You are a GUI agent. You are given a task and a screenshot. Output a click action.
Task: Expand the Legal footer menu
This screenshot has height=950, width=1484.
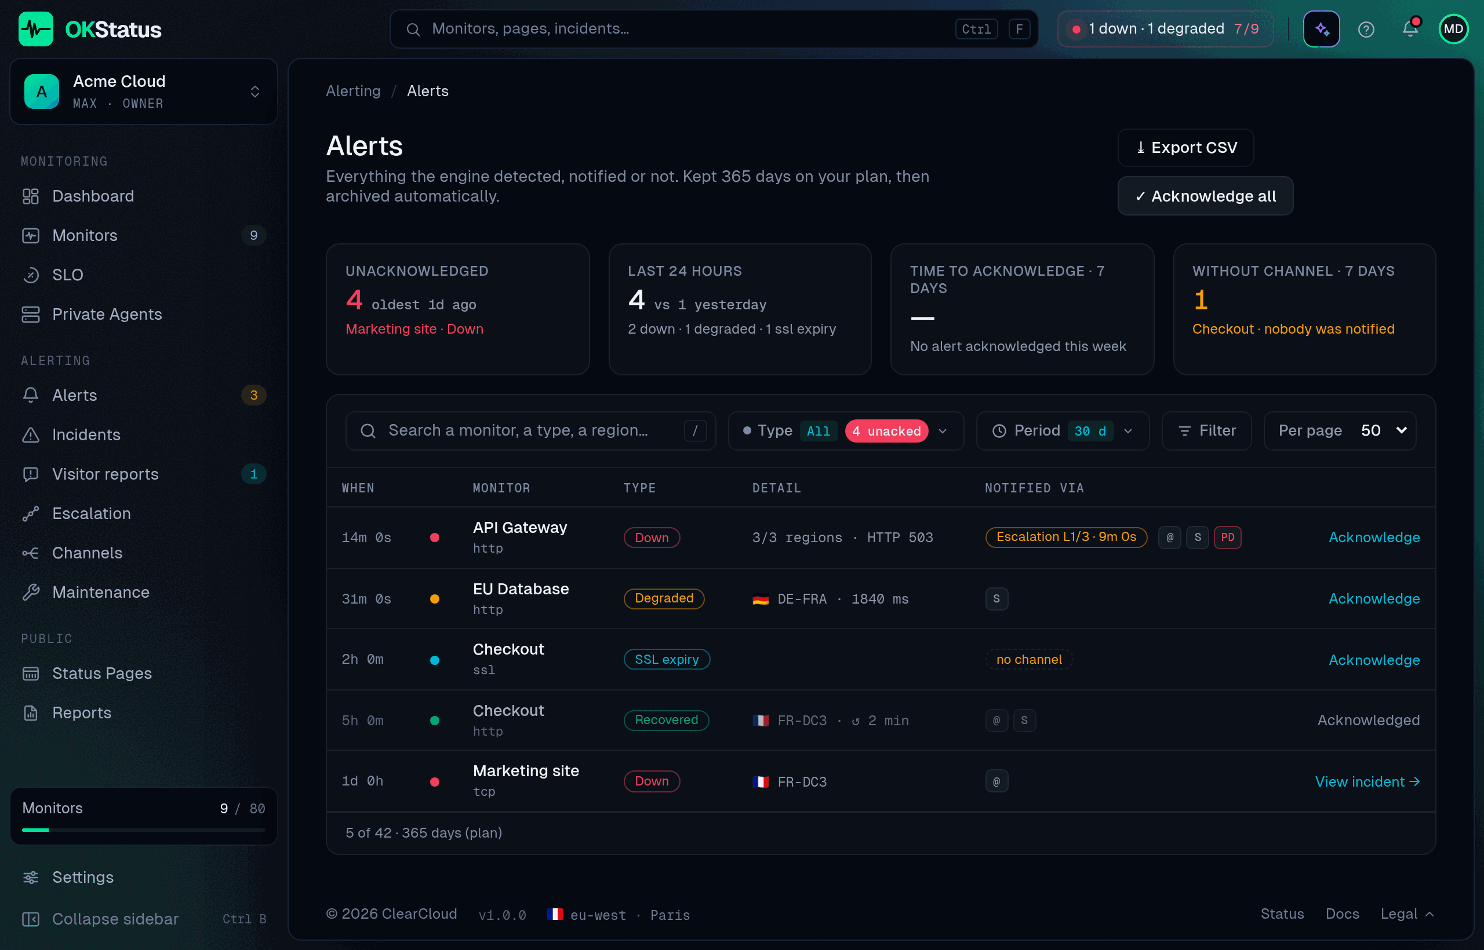coord(1407,914)
